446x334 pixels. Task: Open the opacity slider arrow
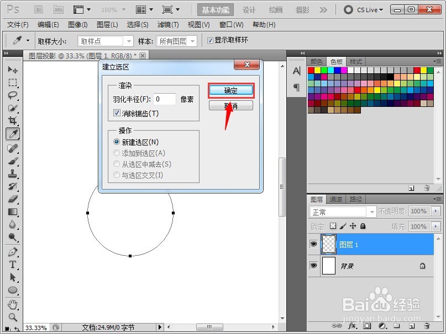[435, 211]
